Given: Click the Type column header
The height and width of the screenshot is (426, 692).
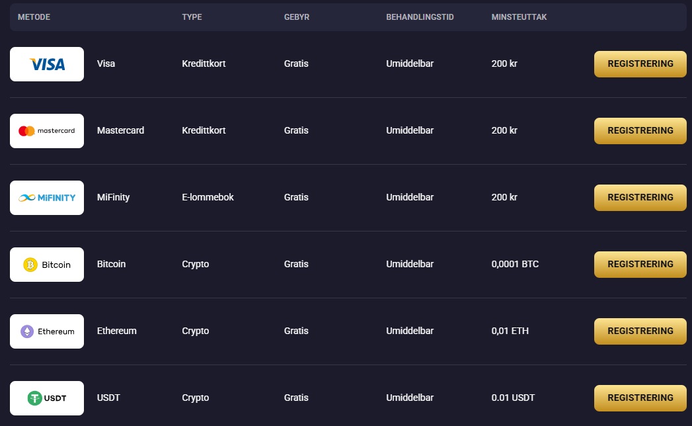Looking at the screenshot, I should pos(192,17).
